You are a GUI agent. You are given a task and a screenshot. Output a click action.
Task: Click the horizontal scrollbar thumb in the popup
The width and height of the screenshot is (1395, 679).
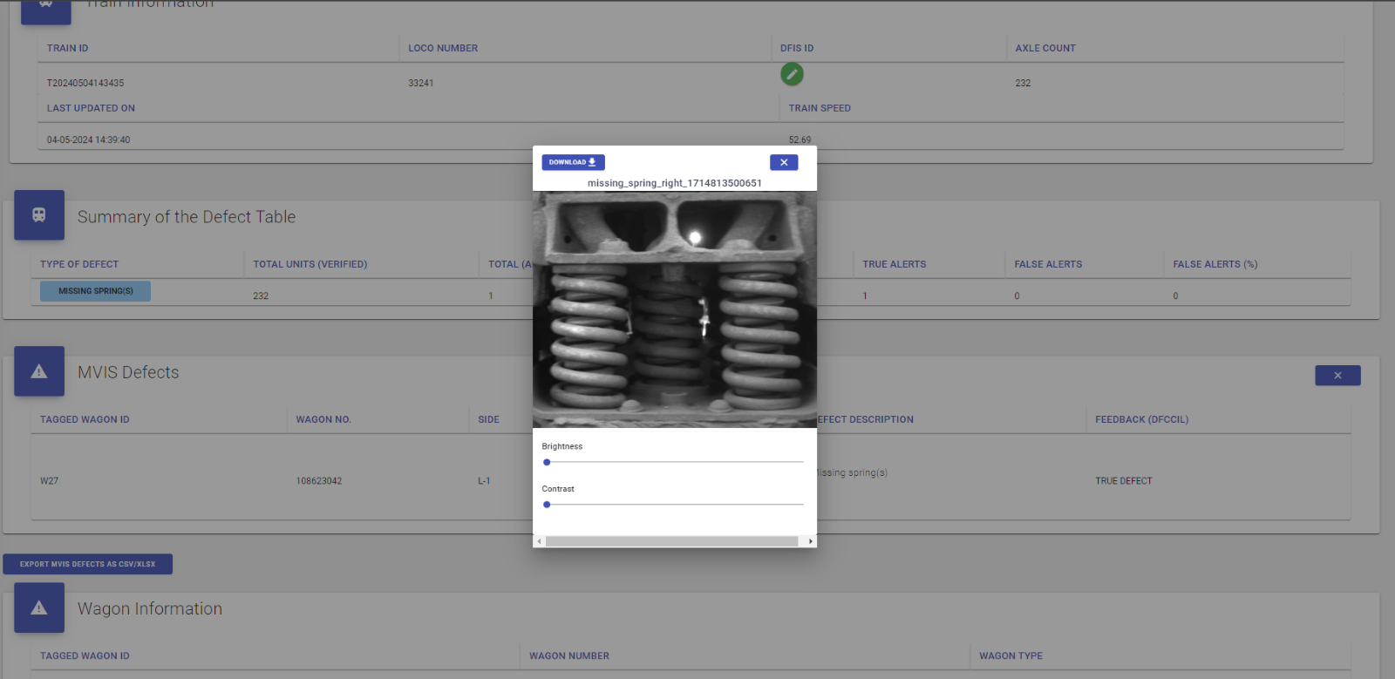[671, 541]
